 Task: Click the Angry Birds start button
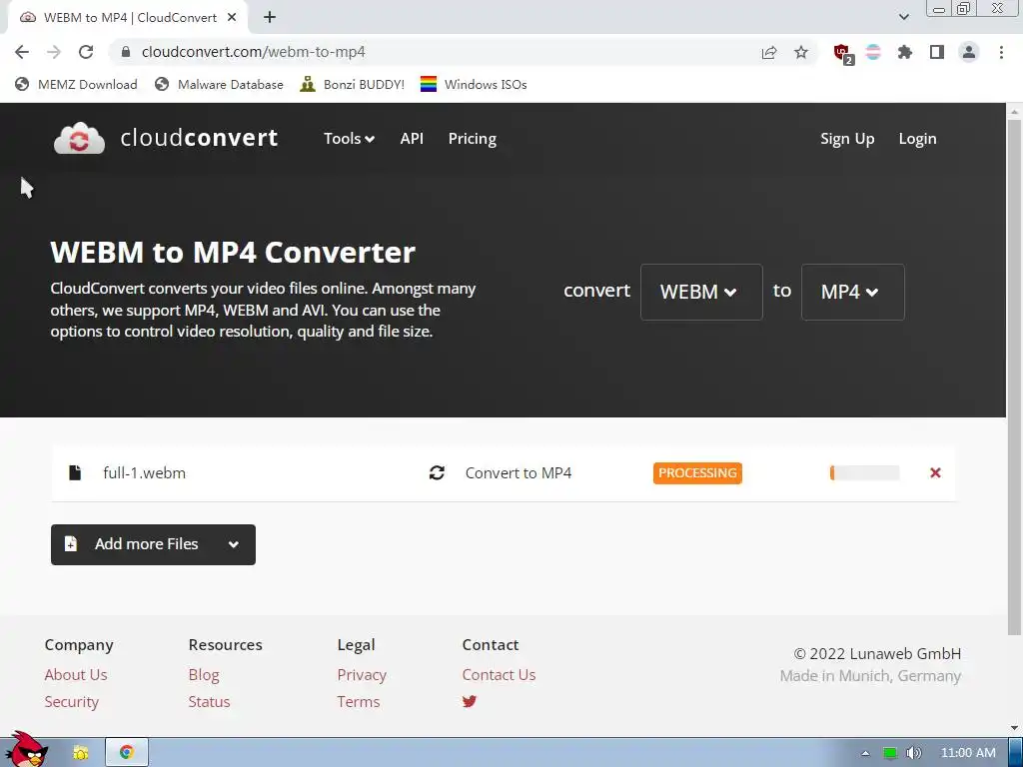click(26, 750)
